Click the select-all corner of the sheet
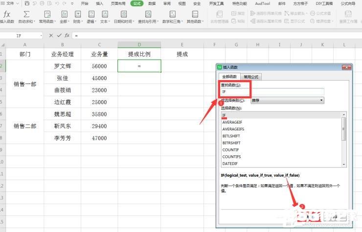The image size is (362, 232). [3, 45]
